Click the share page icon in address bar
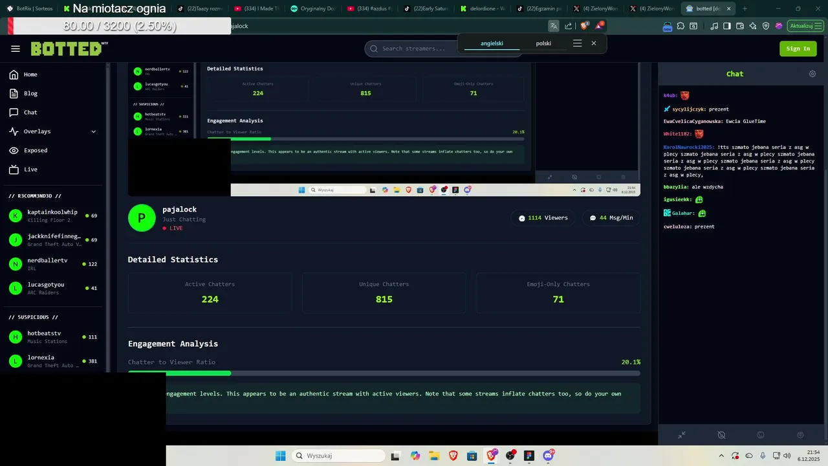Image resolution: width=828 pixels, height=466 pixels. [569, 26]
